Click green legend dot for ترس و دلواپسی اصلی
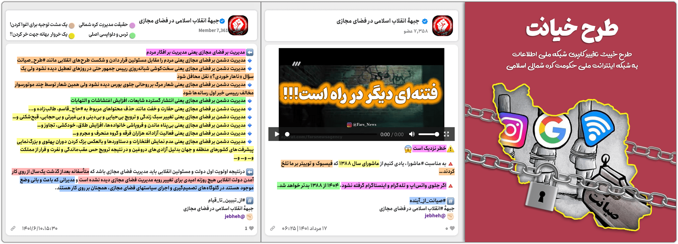 coord(132,35)
